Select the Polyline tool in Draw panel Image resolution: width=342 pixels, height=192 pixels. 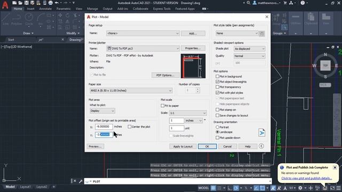(17, 19)
